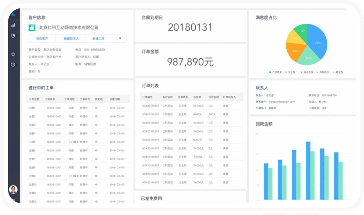
Task: Click the user avatar at sidebar bottom
Action: pos(13,189)
